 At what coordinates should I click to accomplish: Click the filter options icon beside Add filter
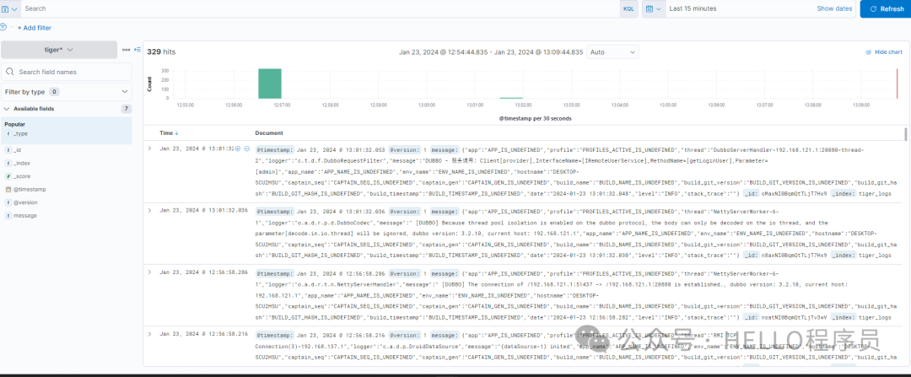3,27
